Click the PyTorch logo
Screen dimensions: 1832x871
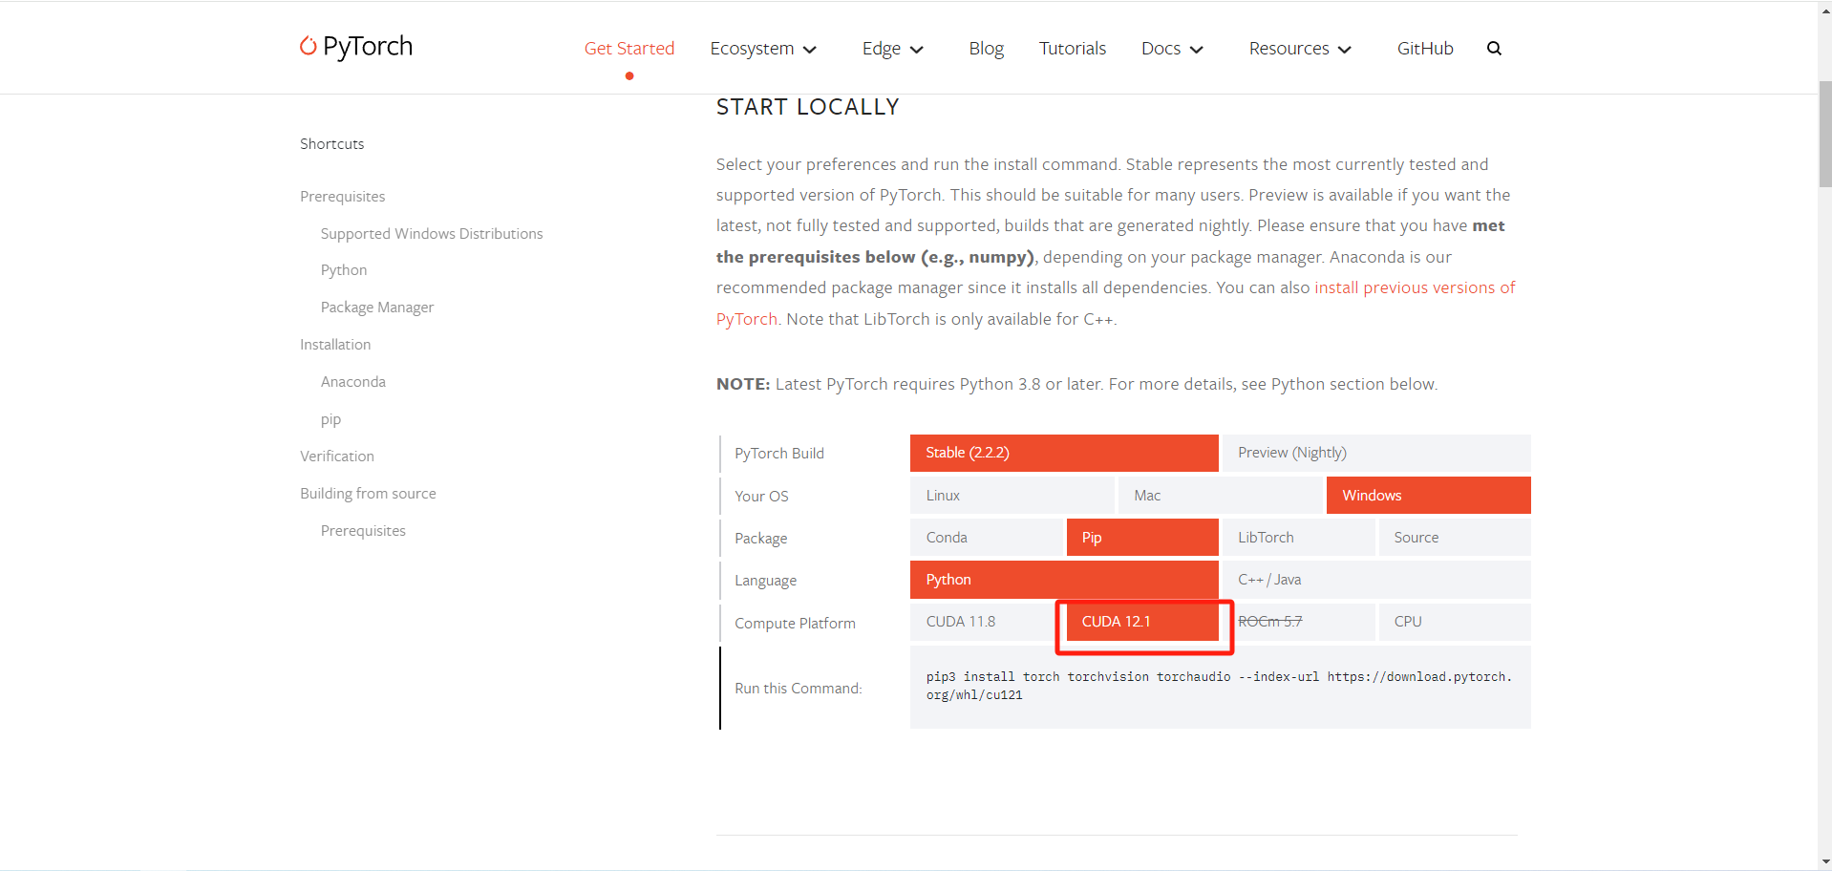[356, 47]
